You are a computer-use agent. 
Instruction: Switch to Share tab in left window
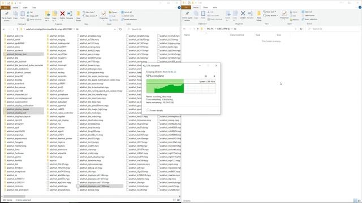[x=25, y=7]
